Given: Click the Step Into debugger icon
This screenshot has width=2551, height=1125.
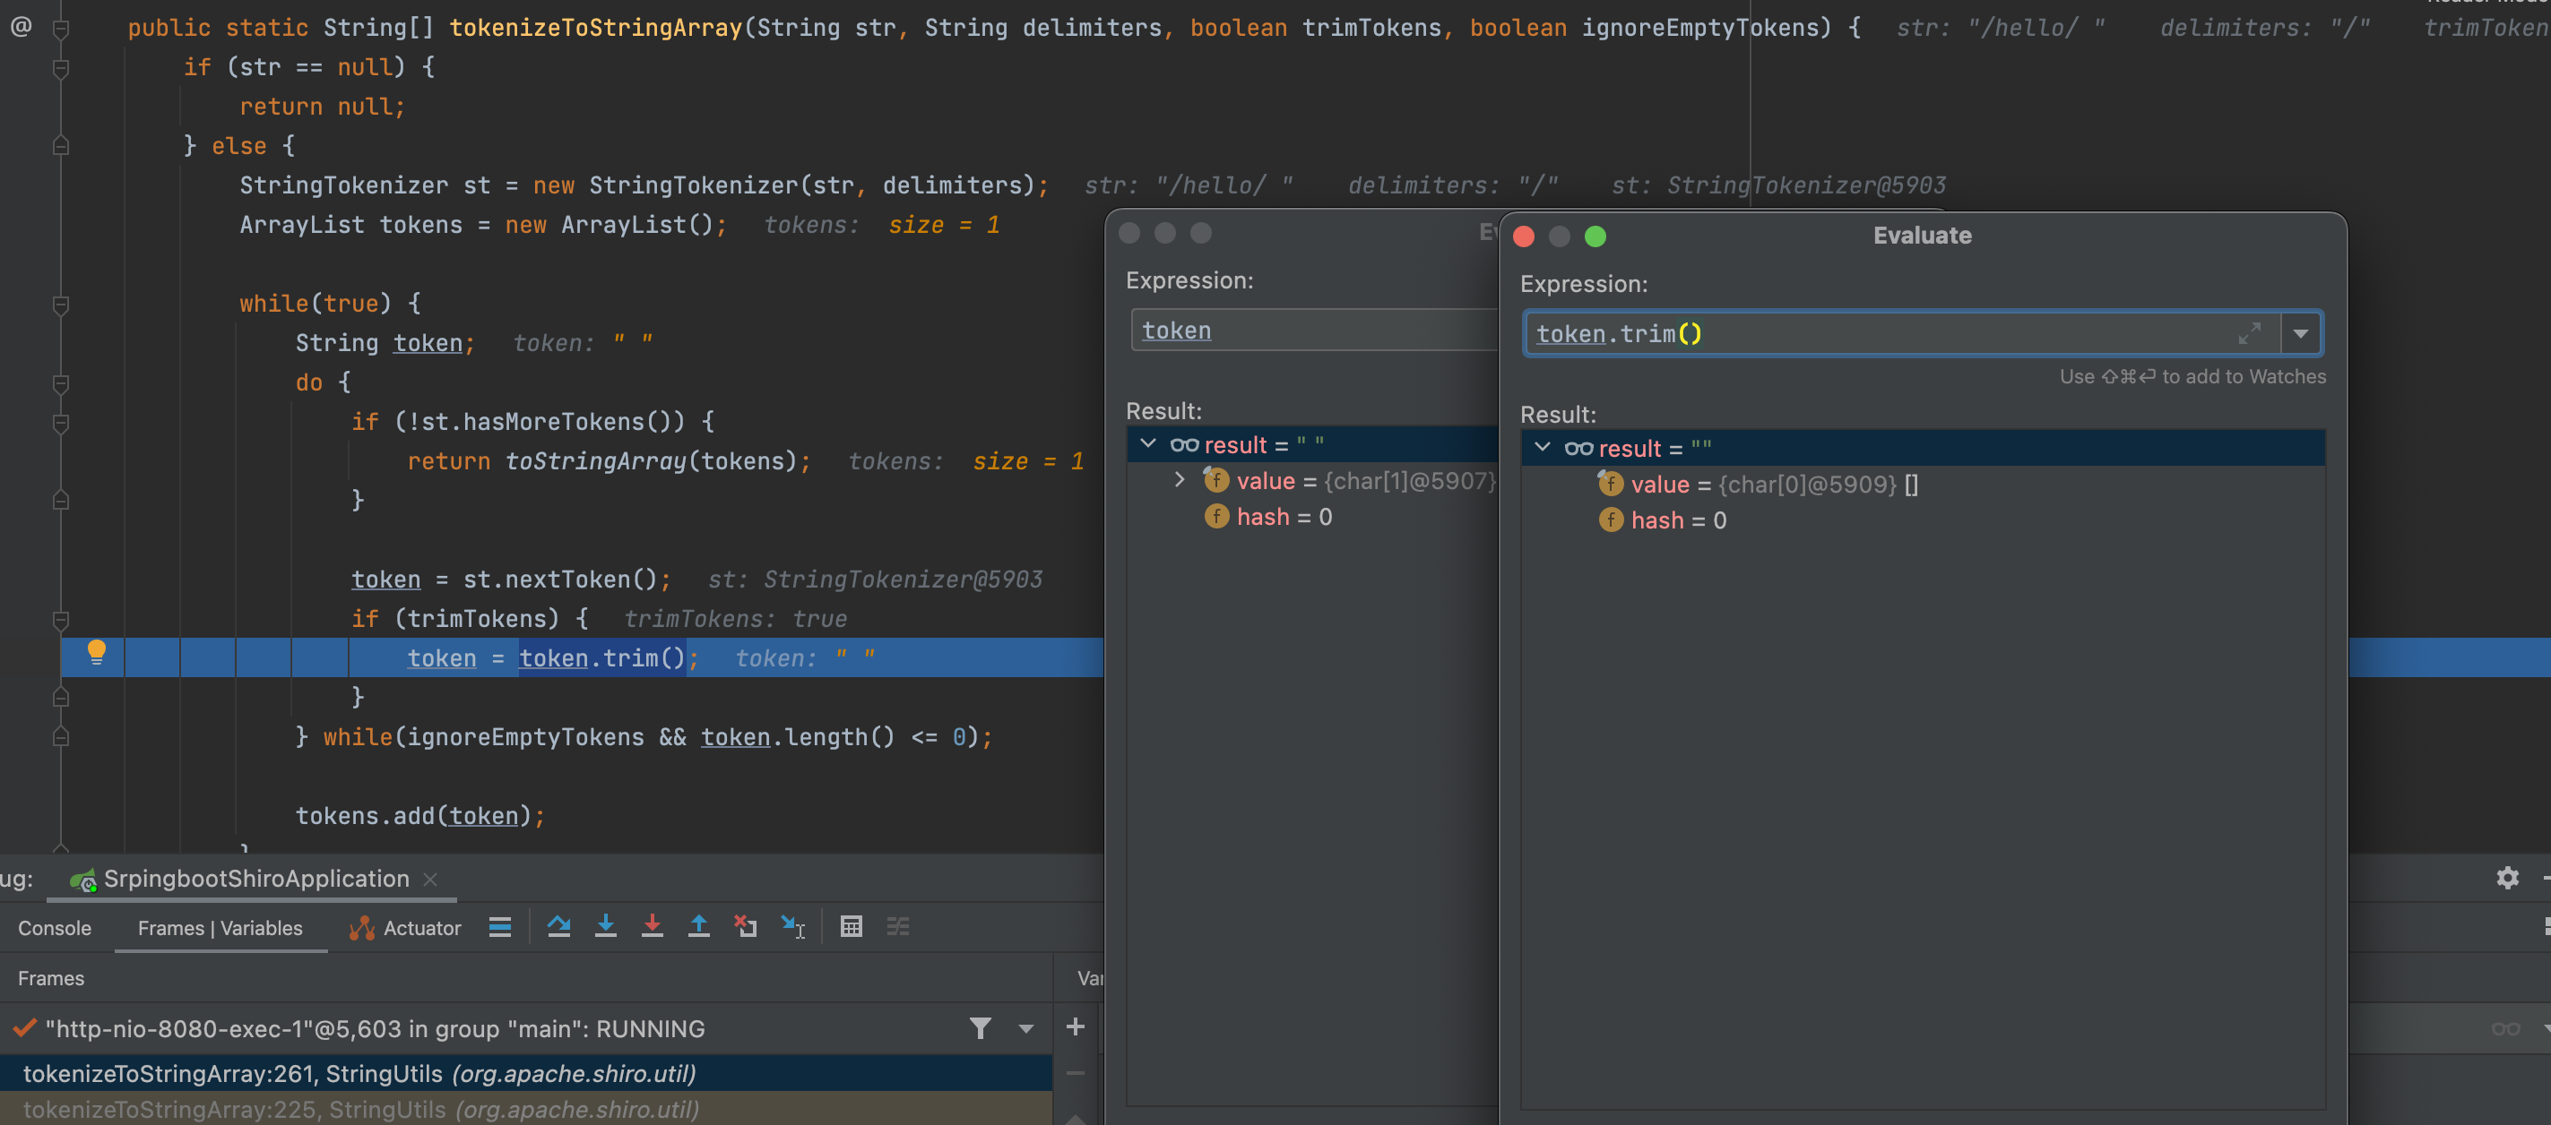Looking at the screenshot, I should (x=605, y=926).
